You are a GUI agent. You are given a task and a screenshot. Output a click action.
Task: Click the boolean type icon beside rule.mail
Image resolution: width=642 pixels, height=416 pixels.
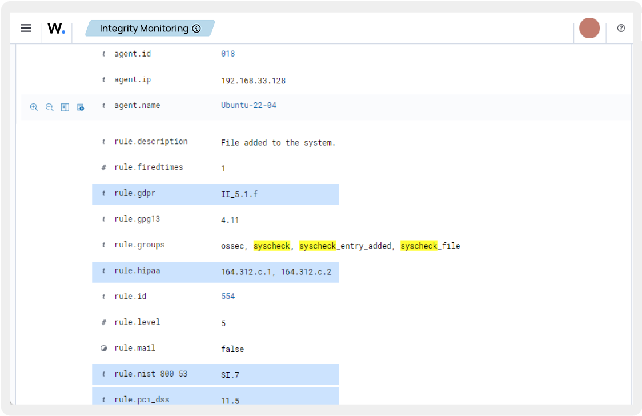(x=103, y=348)
